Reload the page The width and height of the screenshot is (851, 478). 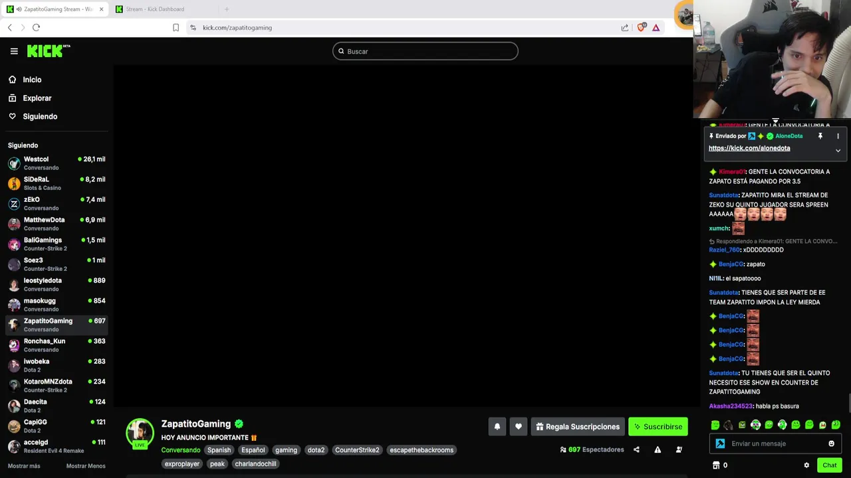36,27
